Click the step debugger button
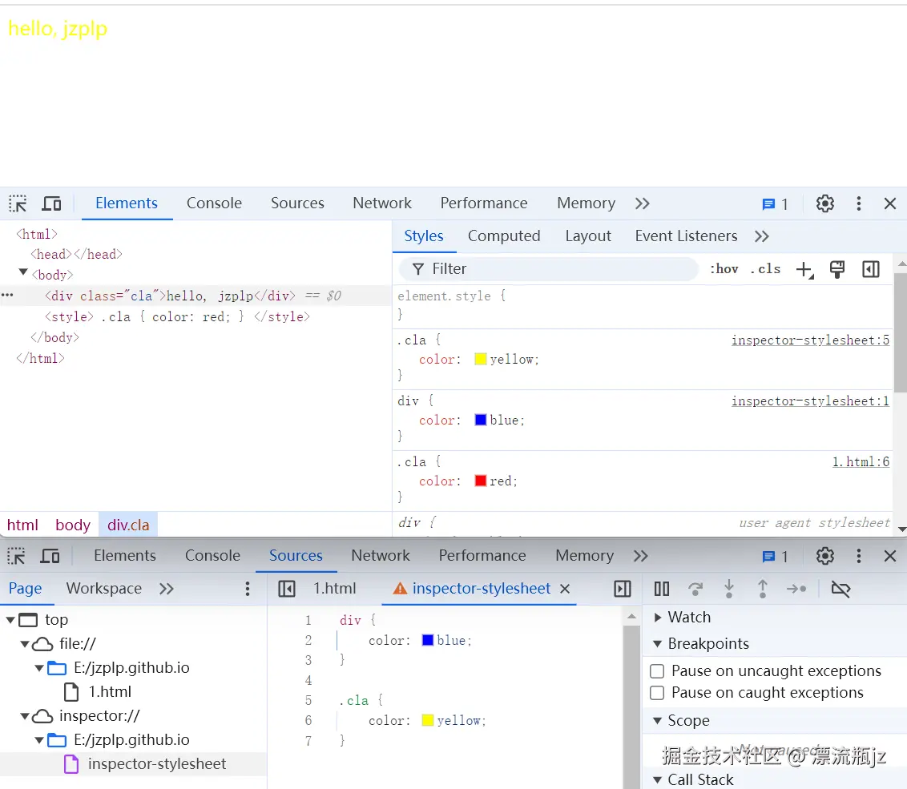The width and height of the screenshot is (907, 789). point(796,589)
